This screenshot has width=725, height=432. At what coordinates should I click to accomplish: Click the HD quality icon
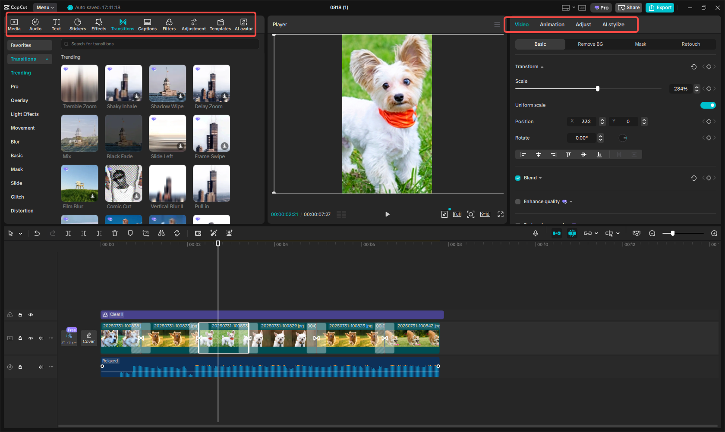[198, 233]
